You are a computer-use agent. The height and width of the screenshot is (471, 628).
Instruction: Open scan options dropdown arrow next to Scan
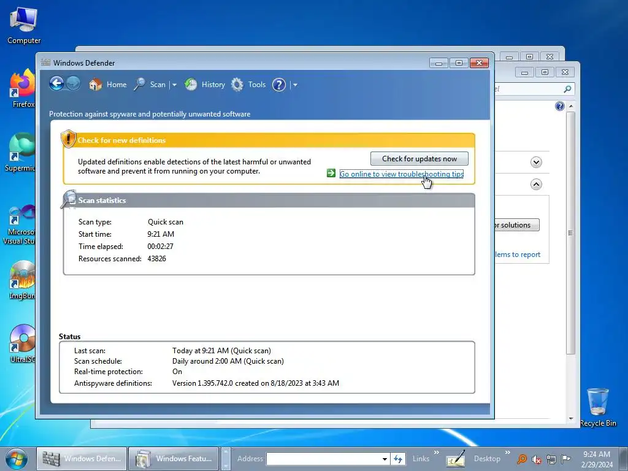click(174, 85)
